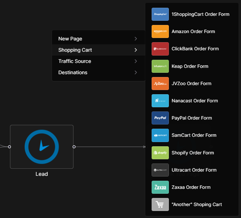Choose Zaxaa Order Form label
This screenshot has height=218, width=241.
pos(191,187)
